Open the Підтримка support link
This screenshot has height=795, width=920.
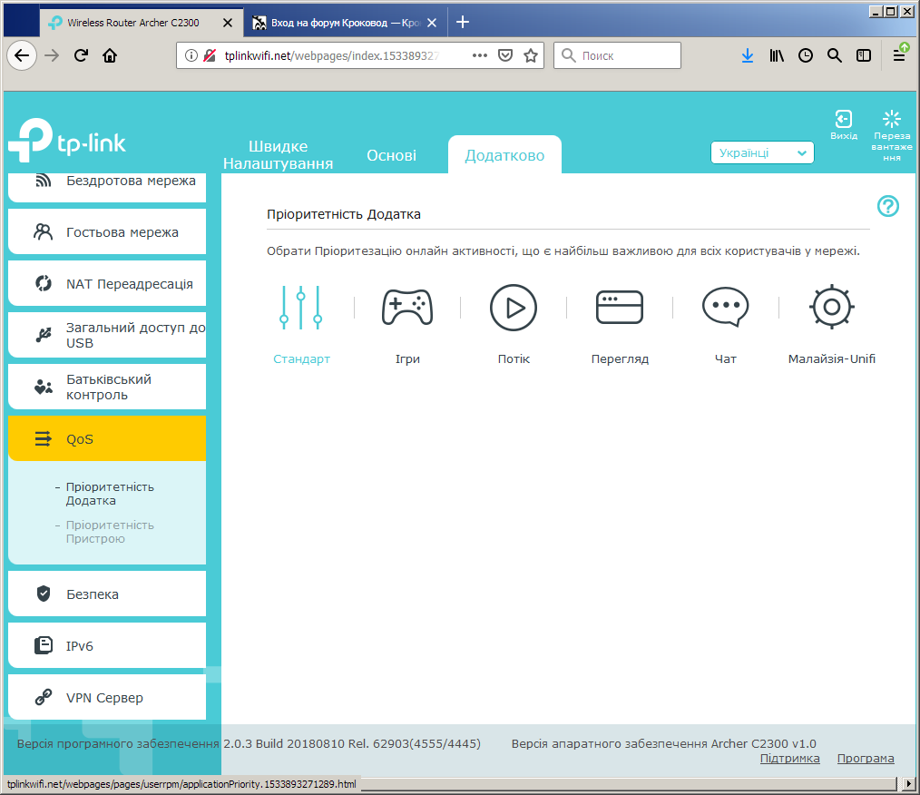tap(789, 758)
